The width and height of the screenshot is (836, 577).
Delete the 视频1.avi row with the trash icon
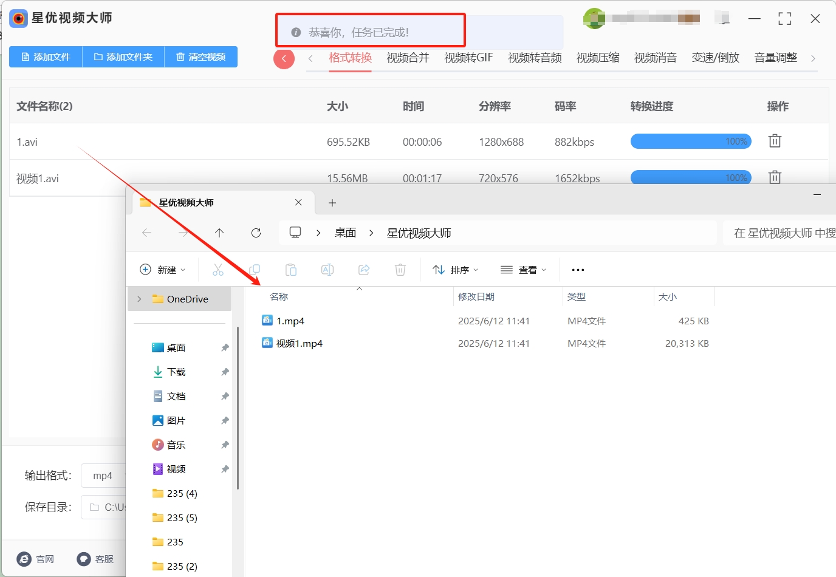click(775, 177)
